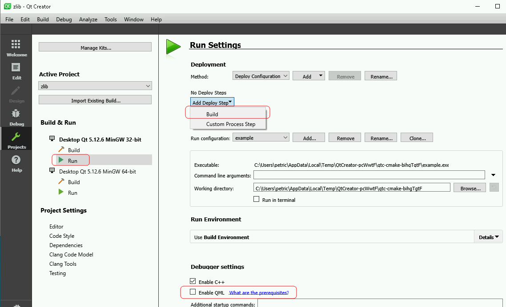Viewport: 506px width, 307px height.
Task: Click the run configuration Remove button
Action: tap(345, 138)
